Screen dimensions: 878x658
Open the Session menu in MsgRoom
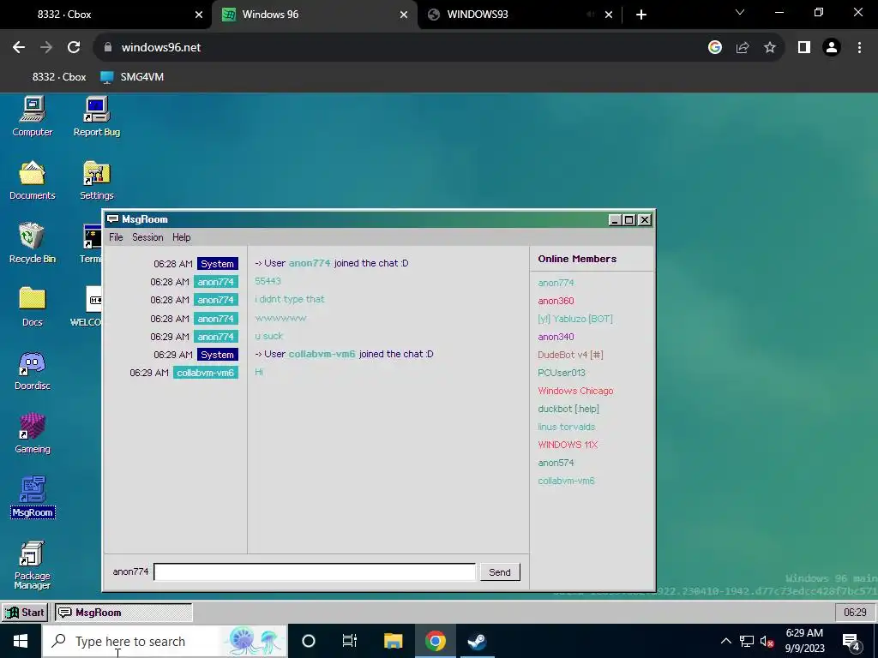[x=147, y=237]
